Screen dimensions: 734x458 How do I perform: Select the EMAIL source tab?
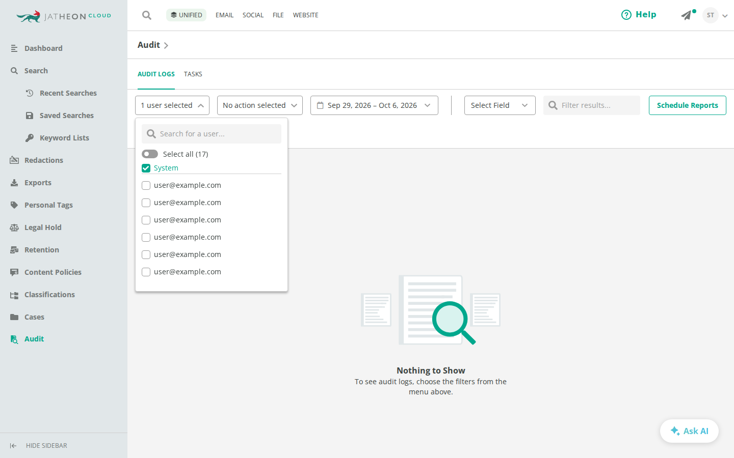tap(224, 15)
